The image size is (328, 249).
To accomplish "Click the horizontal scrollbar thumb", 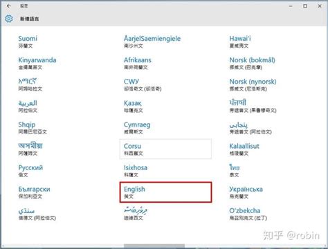I will click(x=154, y=246).
